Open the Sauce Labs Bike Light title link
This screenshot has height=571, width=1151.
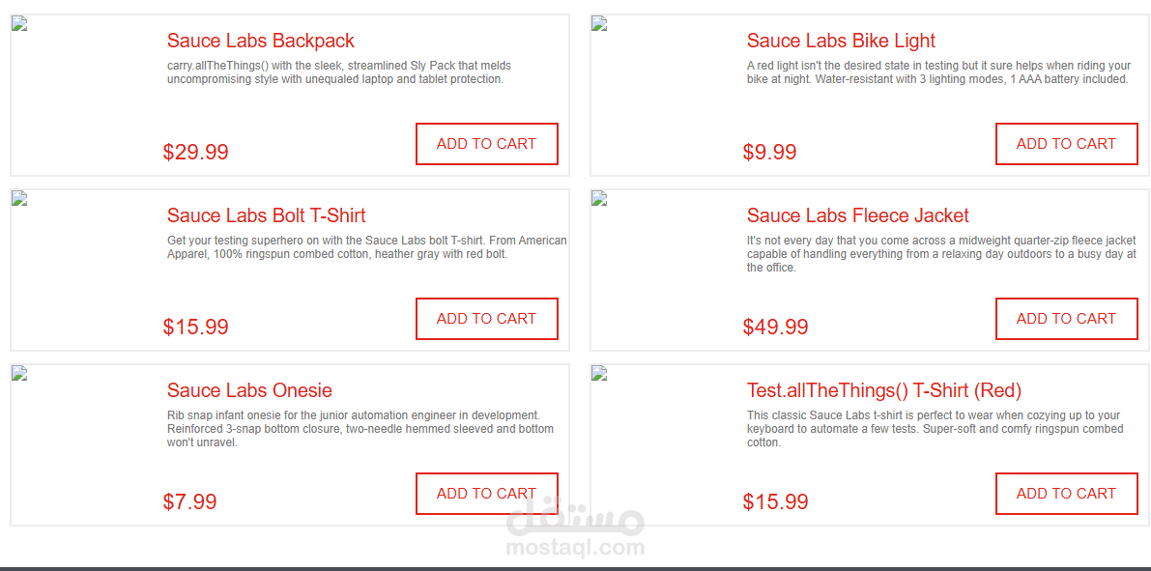tap(841, 41)
